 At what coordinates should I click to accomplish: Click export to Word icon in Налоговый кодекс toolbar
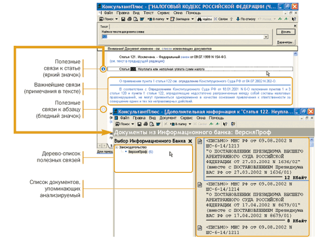(142, 19)
